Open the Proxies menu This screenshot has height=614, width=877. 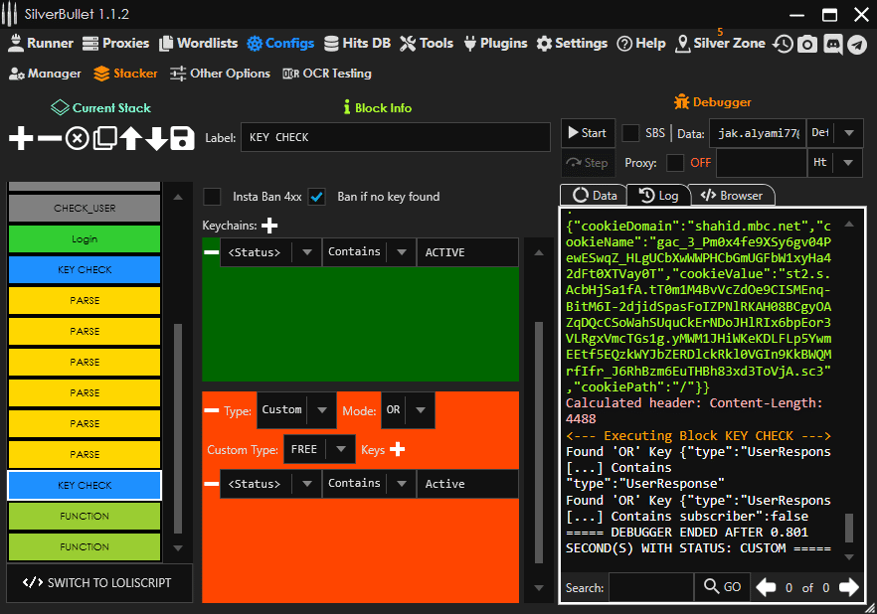click(115, 44)
